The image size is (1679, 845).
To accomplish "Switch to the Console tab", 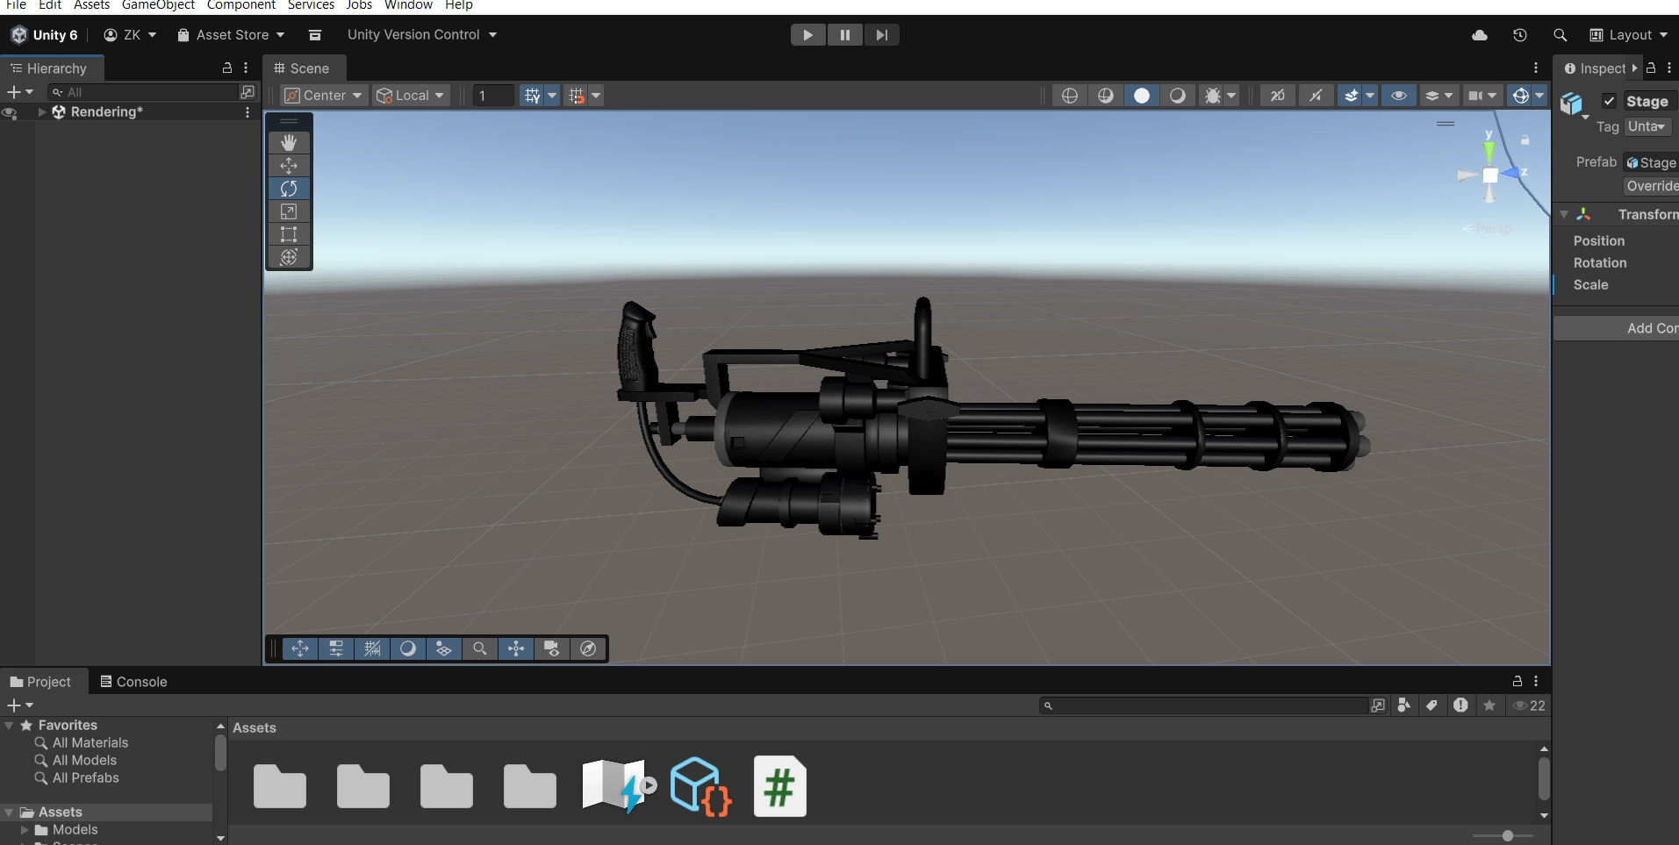I will tap(133, 682).
